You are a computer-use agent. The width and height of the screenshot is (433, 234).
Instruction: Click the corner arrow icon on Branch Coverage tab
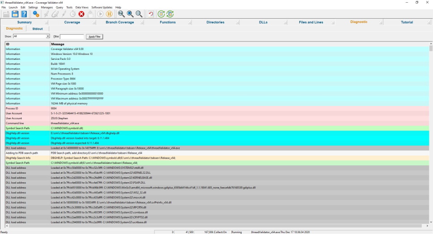142,23
